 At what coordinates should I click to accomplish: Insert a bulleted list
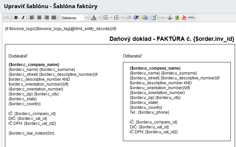pyautogui.click(x=105, y=17)
